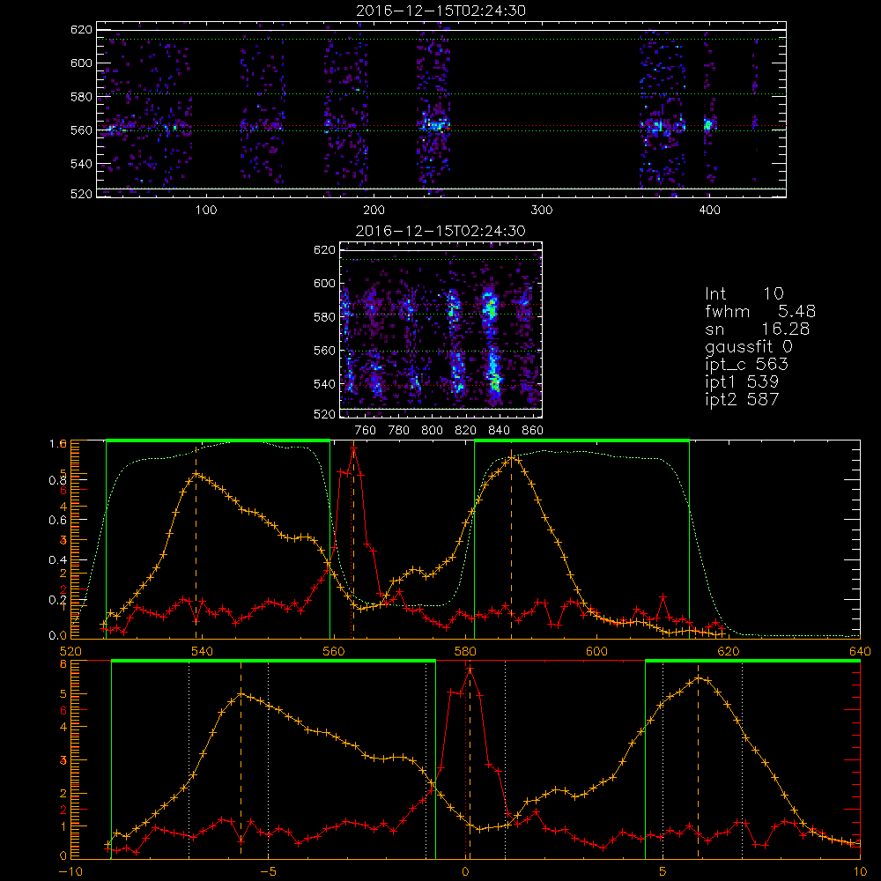The height and width of the screenshot is (881, 881).
Task: Click orange curve peak near -5.7 in bottom plot
Action: point(241,694)
